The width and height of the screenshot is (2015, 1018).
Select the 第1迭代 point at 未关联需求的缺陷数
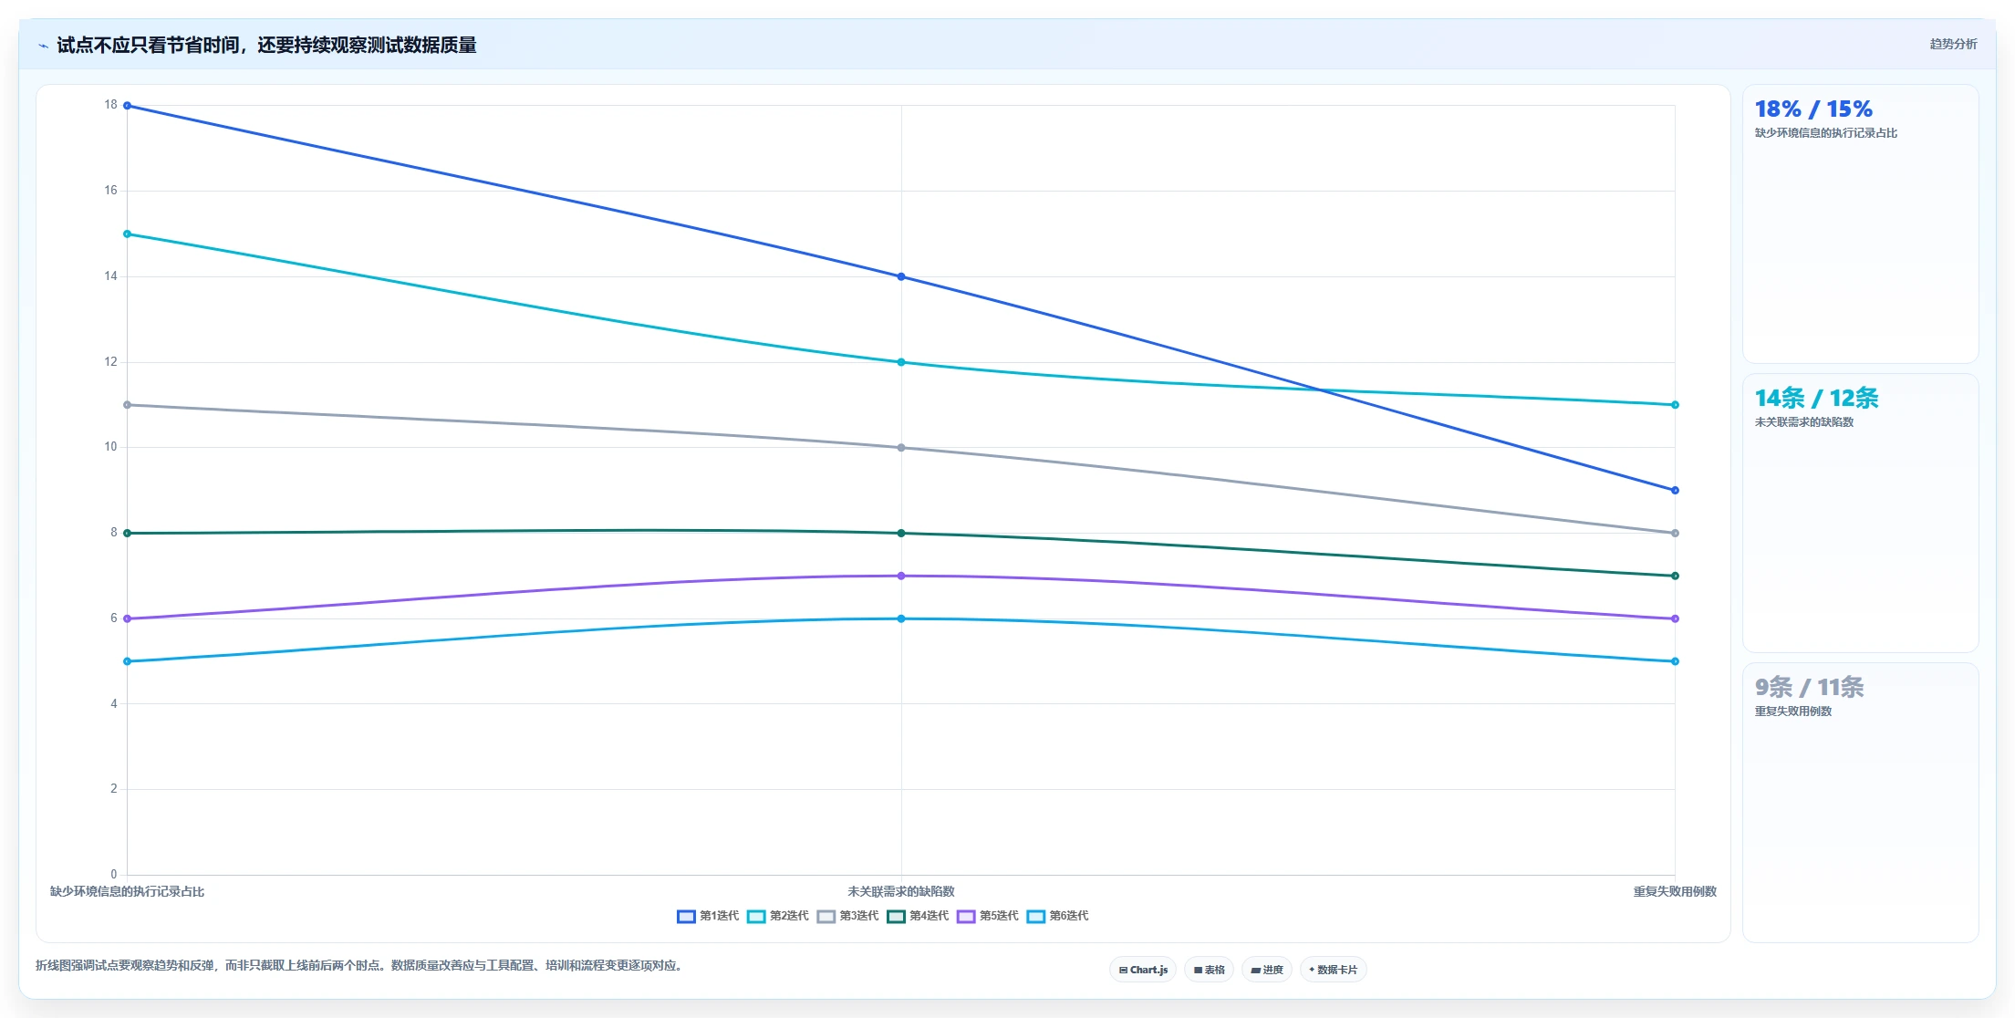[901, 276]
